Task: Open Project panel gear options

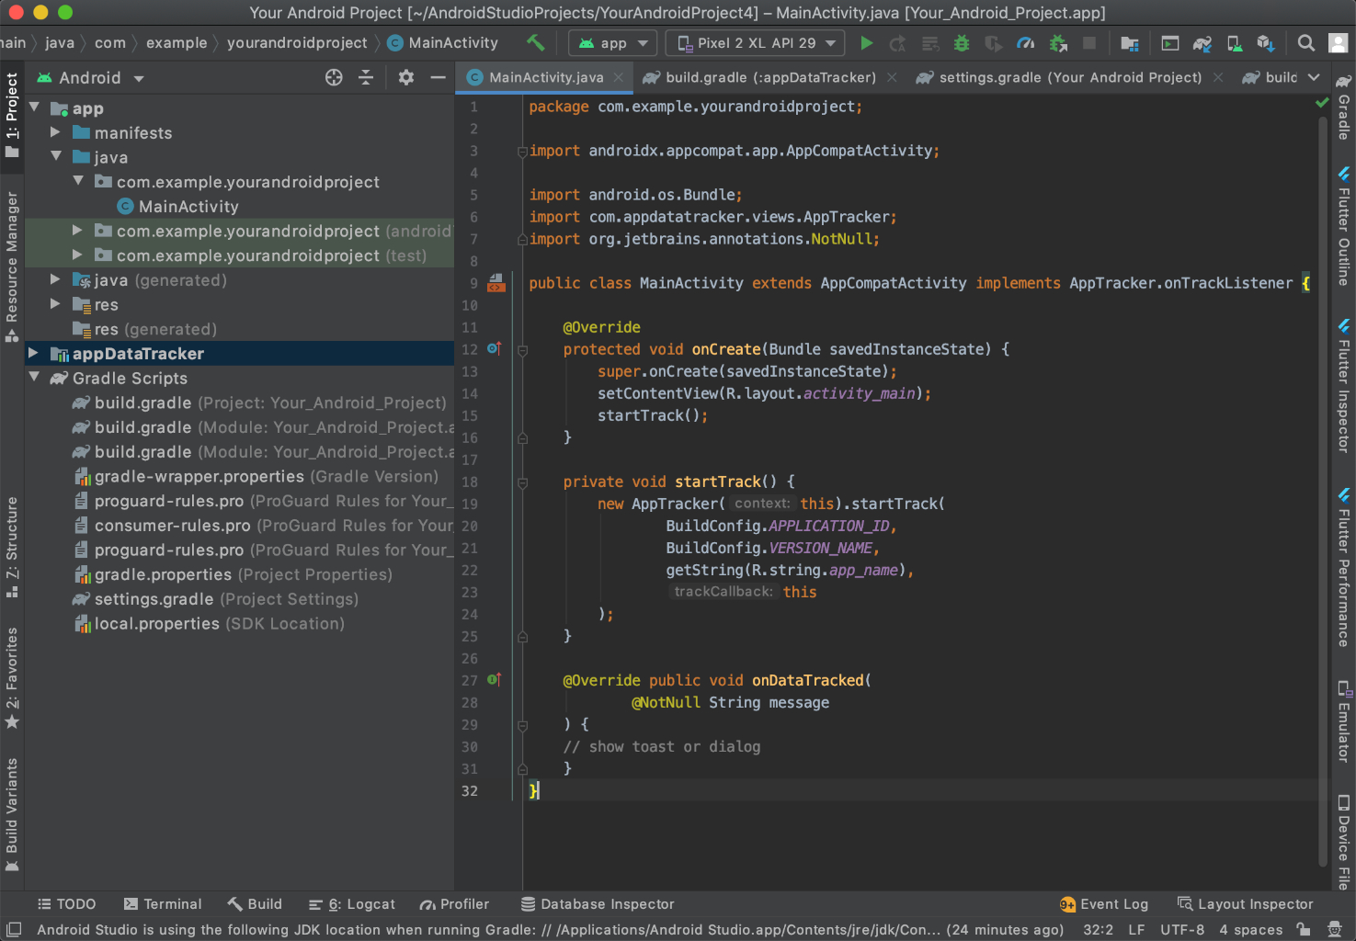Action: click(x=406, y=78)
